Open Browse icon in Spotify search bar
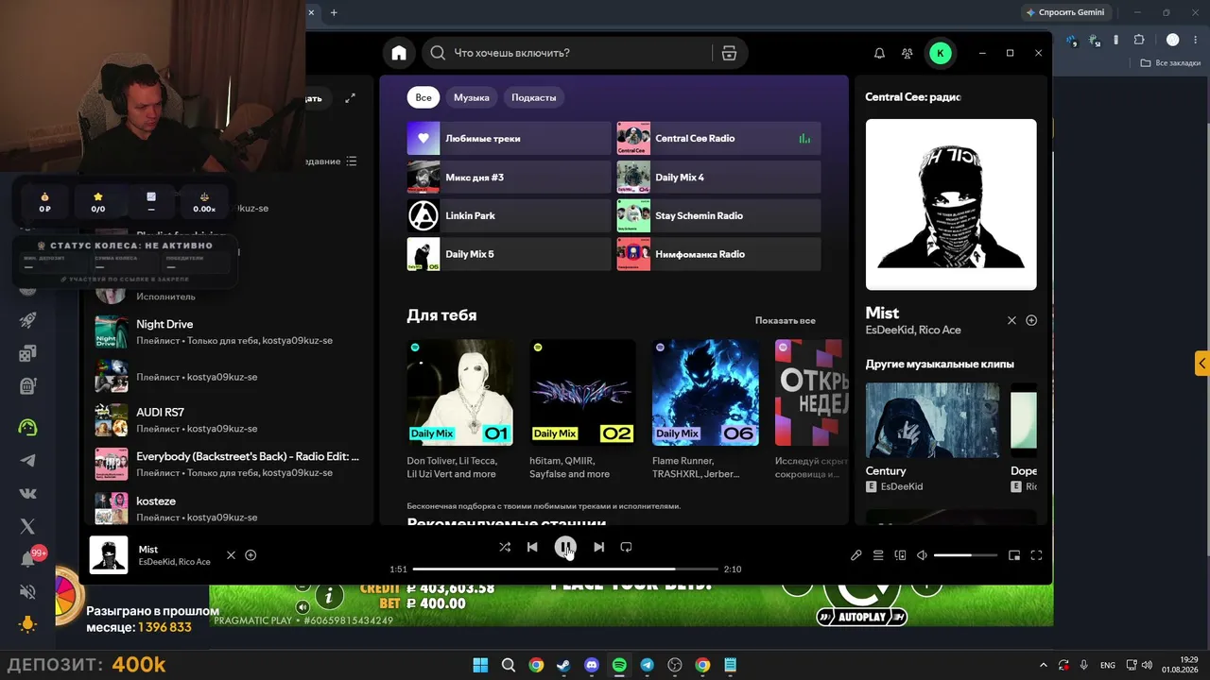Image resolution: width=1210 pixels, height=680 pixels. click(729, 53)
